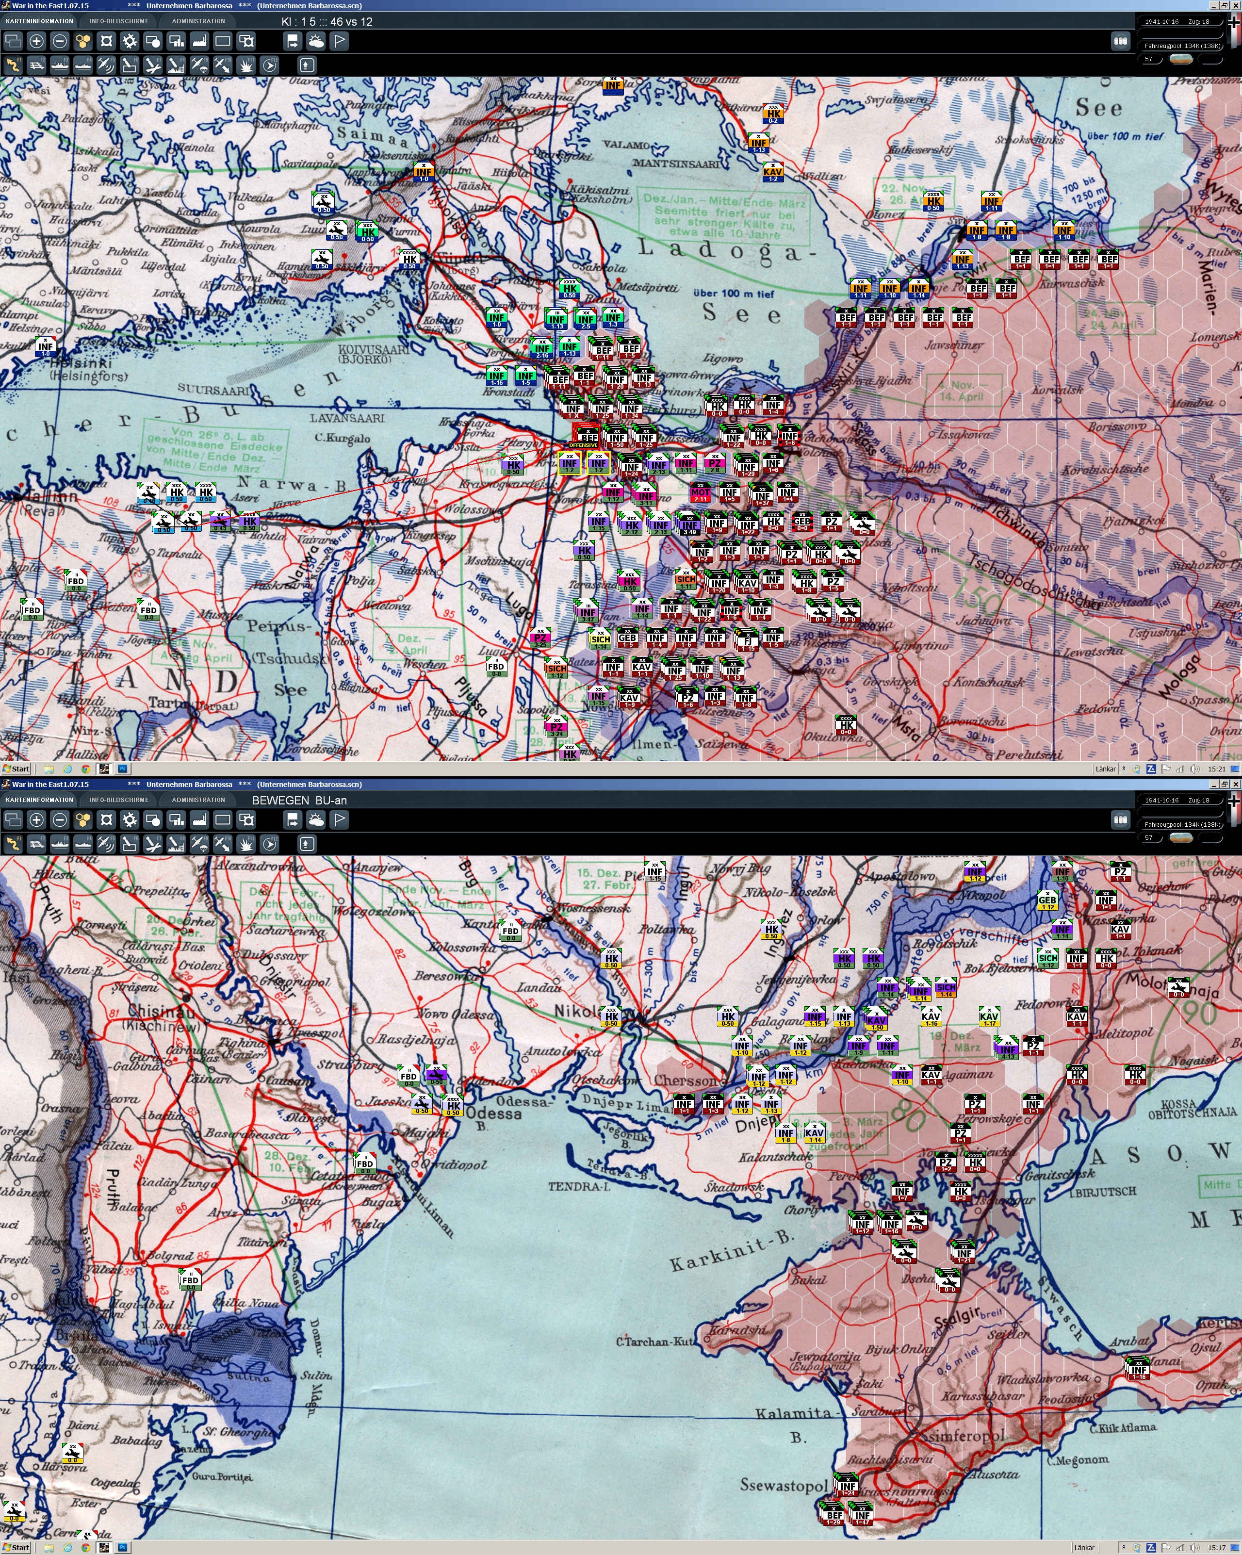Select F4 amphibious mode in upper window
Viewport: 1242px width, 1555px height.
pos(83,65)
